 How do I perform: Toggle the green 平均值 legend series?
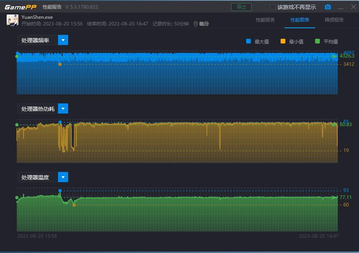tap(317, 41)
